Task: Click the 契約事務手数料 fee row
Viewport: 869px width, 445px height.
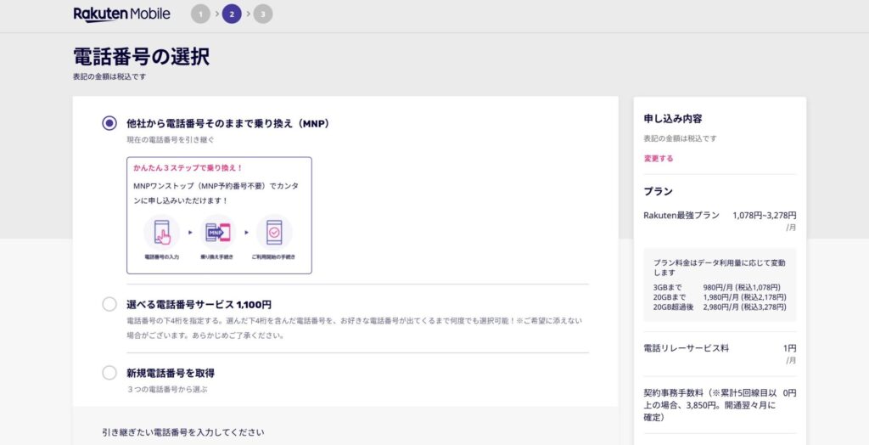Action: click(720, 405)
